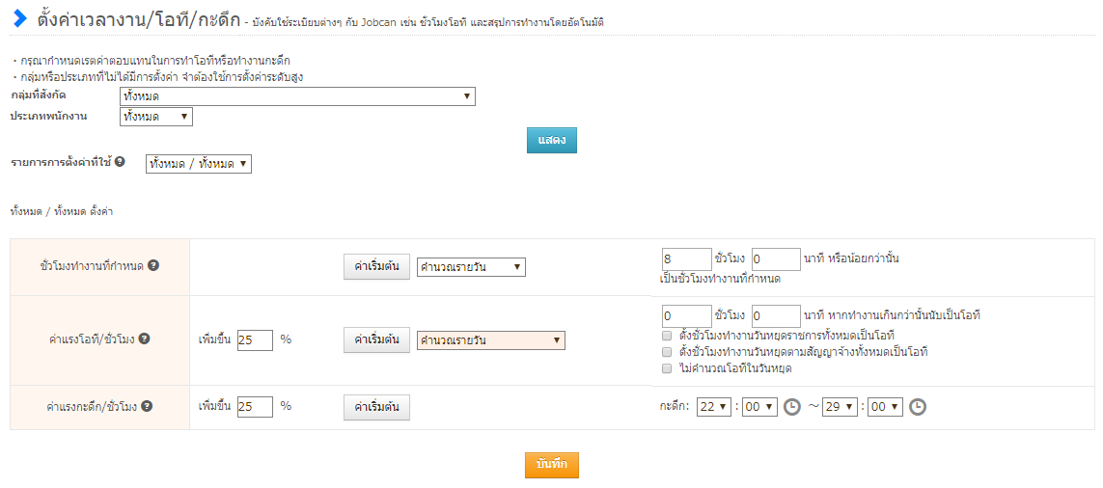
Task: Click the overtime percentage increase input field
Action: coord(255,340)
